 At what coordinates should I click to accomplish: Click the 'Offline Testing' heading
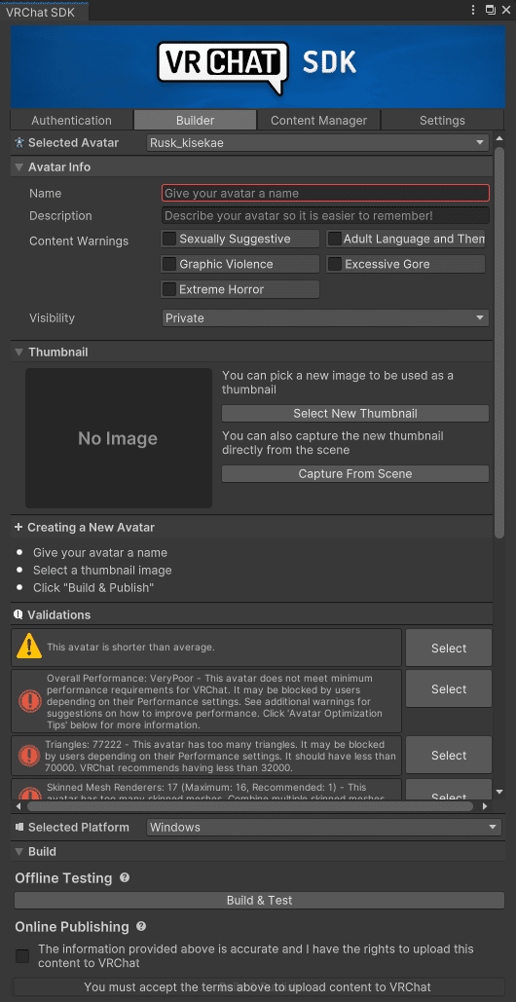63,878
